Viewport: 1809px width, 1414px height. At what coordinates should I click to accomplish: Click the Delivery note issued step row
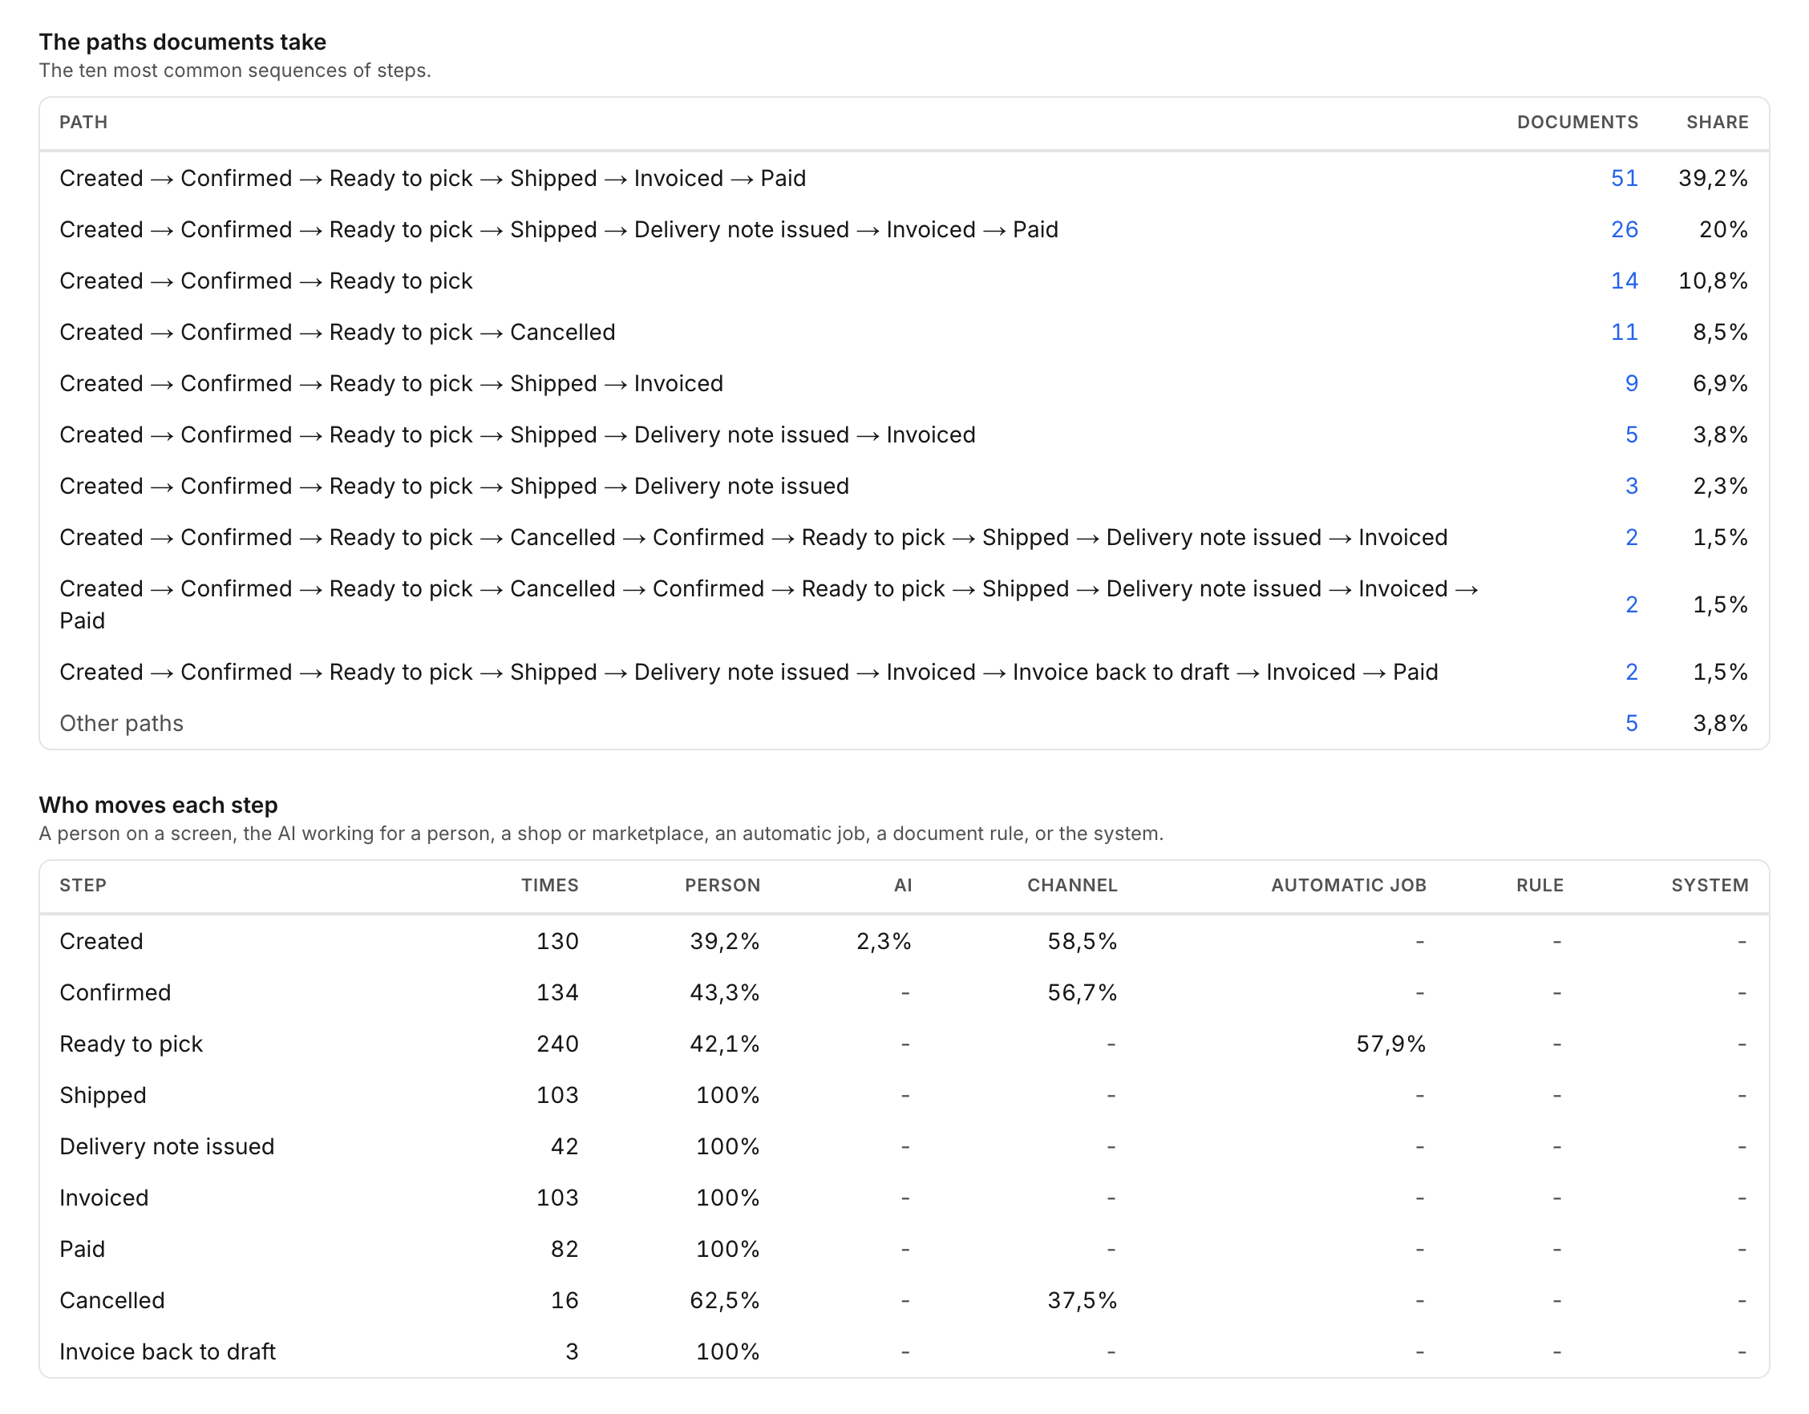click(904, 1146)
